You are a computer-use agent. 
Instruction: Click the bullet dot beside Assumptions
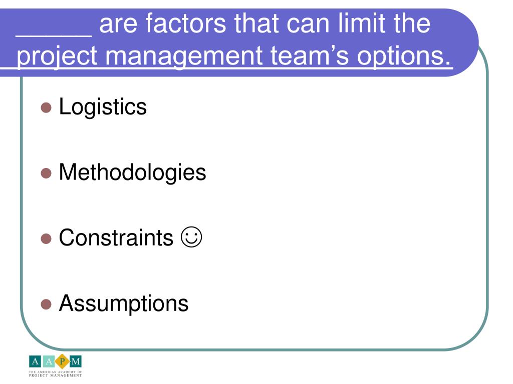coord(46,304)
